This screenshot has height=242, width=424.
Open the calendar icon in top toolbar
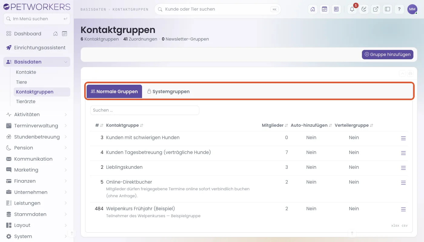[x=324, y=9]
